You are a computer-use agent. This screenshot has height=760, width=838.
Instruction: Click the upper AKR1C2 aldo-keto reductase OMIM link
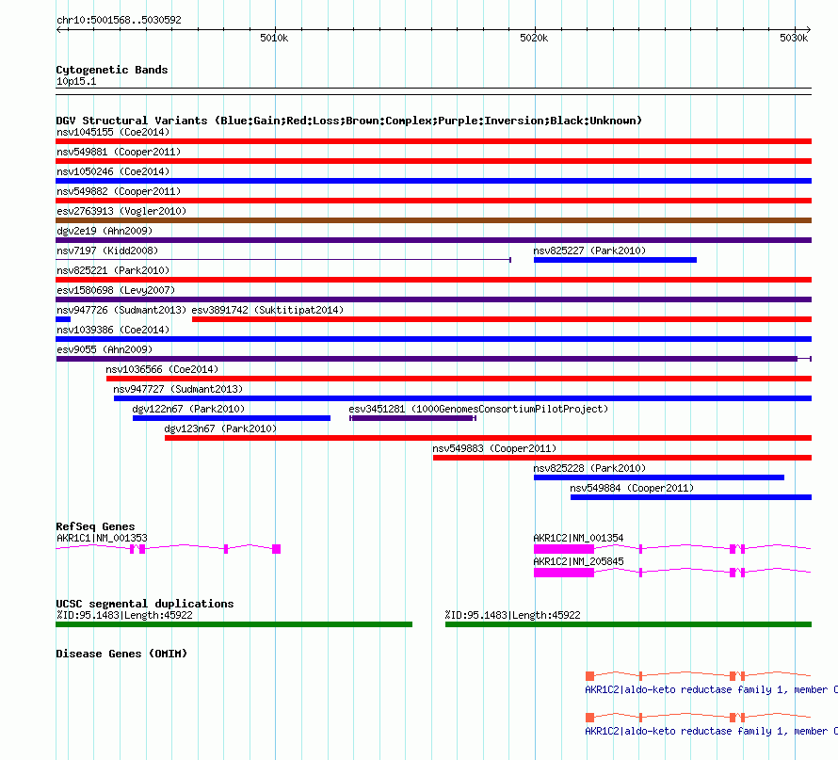pyautogui.click(x=711, y=690)
